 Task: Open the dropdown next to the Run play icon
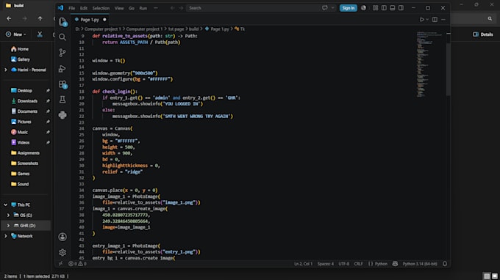click(427, 20)
